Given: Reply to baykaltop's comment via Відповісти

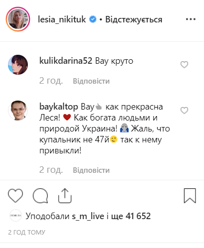Looking at the screenshot, I should [x=91, y=170].
